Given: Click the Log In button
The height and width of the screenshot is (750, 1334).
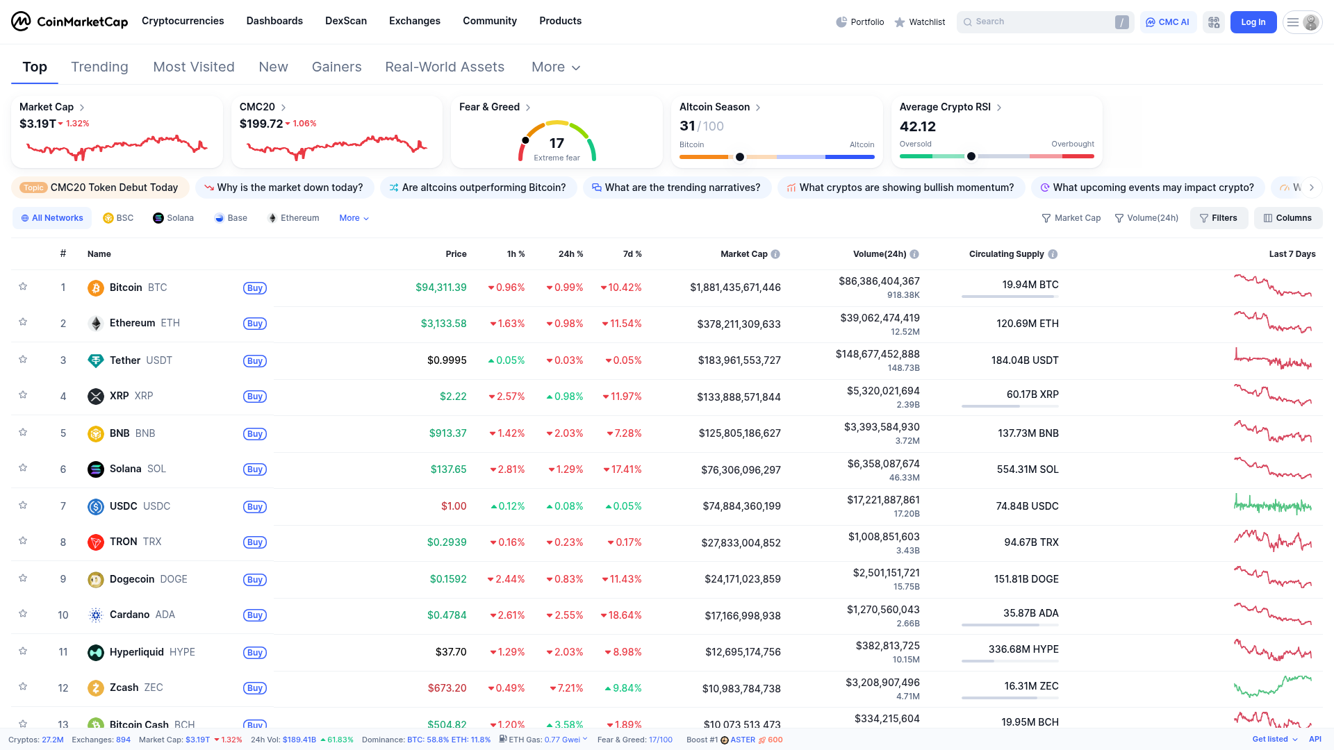Looking at the screenshot, I should [1253, 22].
